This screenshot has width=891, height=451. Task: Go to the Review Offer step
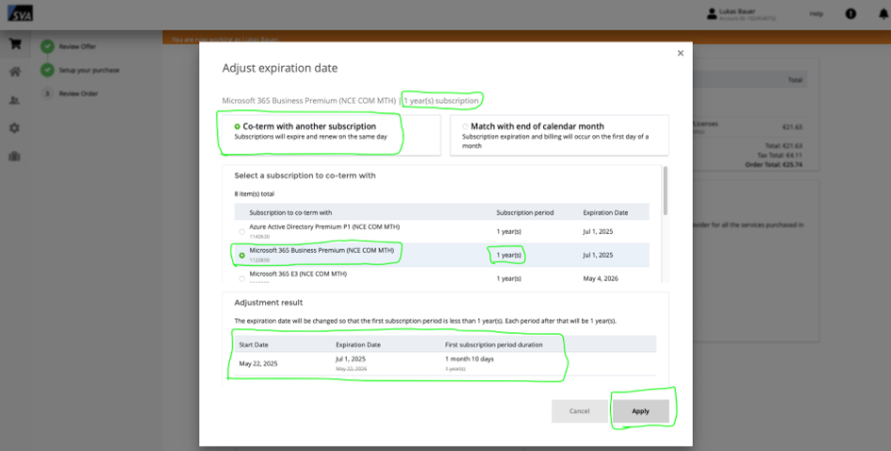(77, 46)
